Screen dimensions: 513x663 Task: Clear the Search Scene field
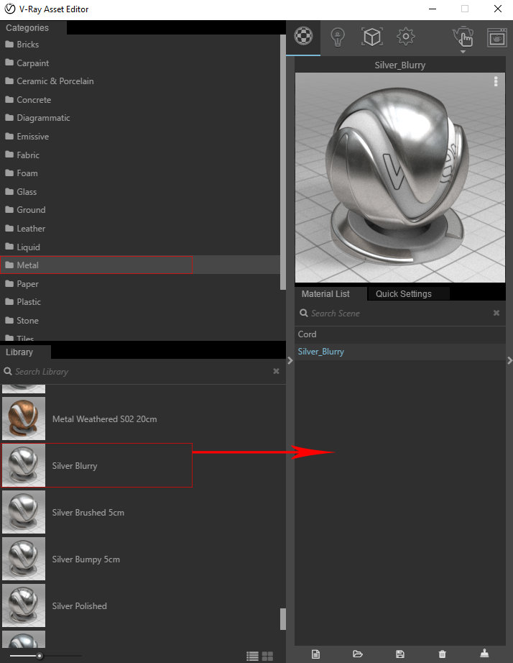(496, 313)
